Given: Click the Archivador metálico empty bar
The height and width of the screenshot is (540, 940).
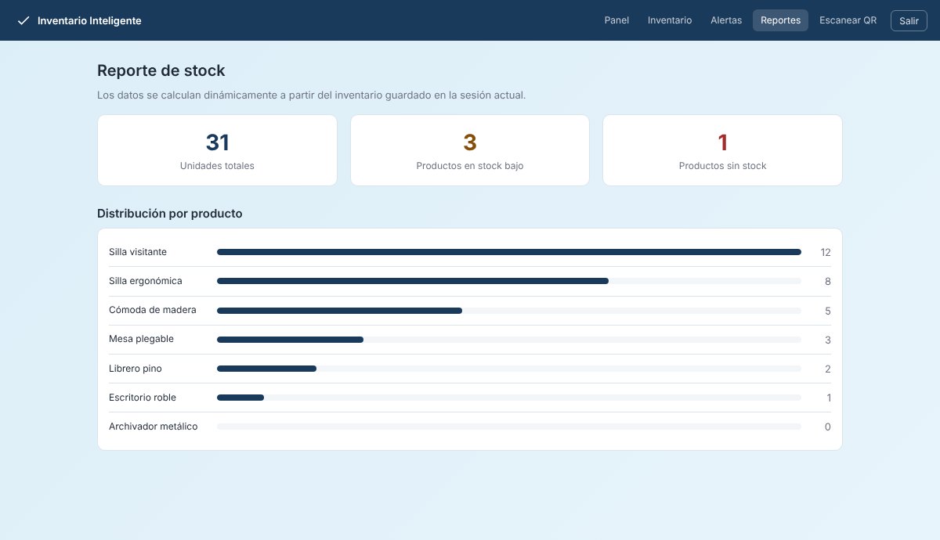Looking at the screenshot, I should pyautogui.click(x=509, y=427).
